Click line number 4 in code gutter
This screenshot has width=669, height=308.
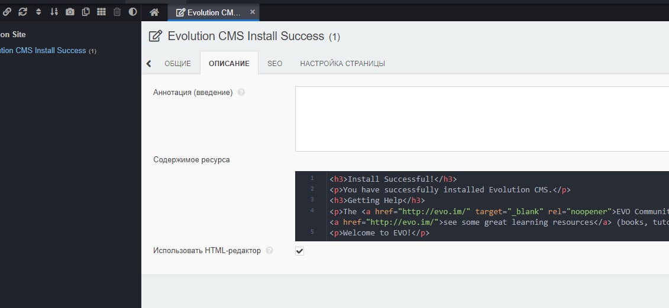coord(312,211)
